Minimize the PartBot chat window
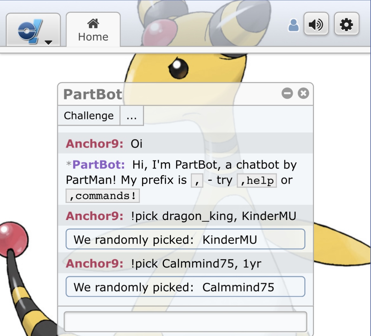371x336 pixels. click(x=287, y=94)
